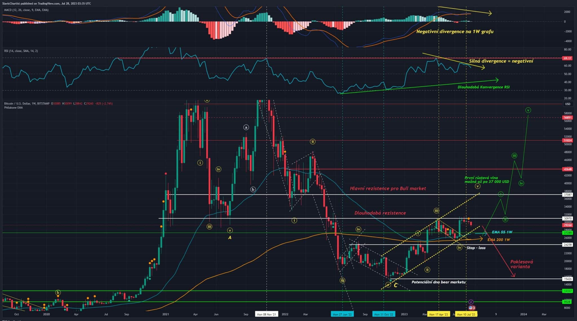Screen dimensions: 577x321
Task: Click the 24258 price label
Action: [x=567, y=245]
